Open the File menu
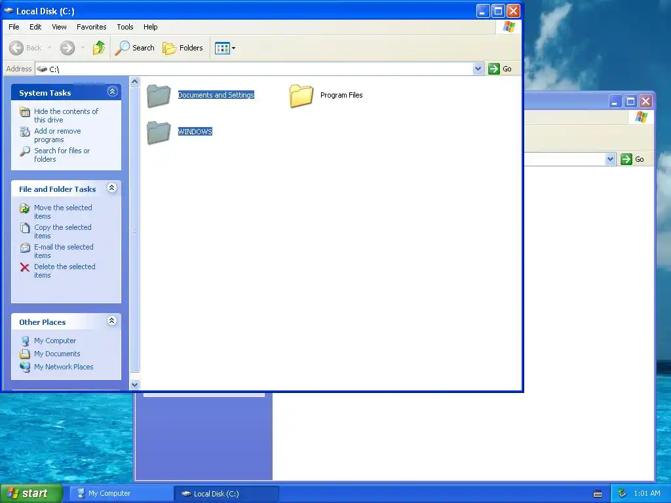 [14, 27]
